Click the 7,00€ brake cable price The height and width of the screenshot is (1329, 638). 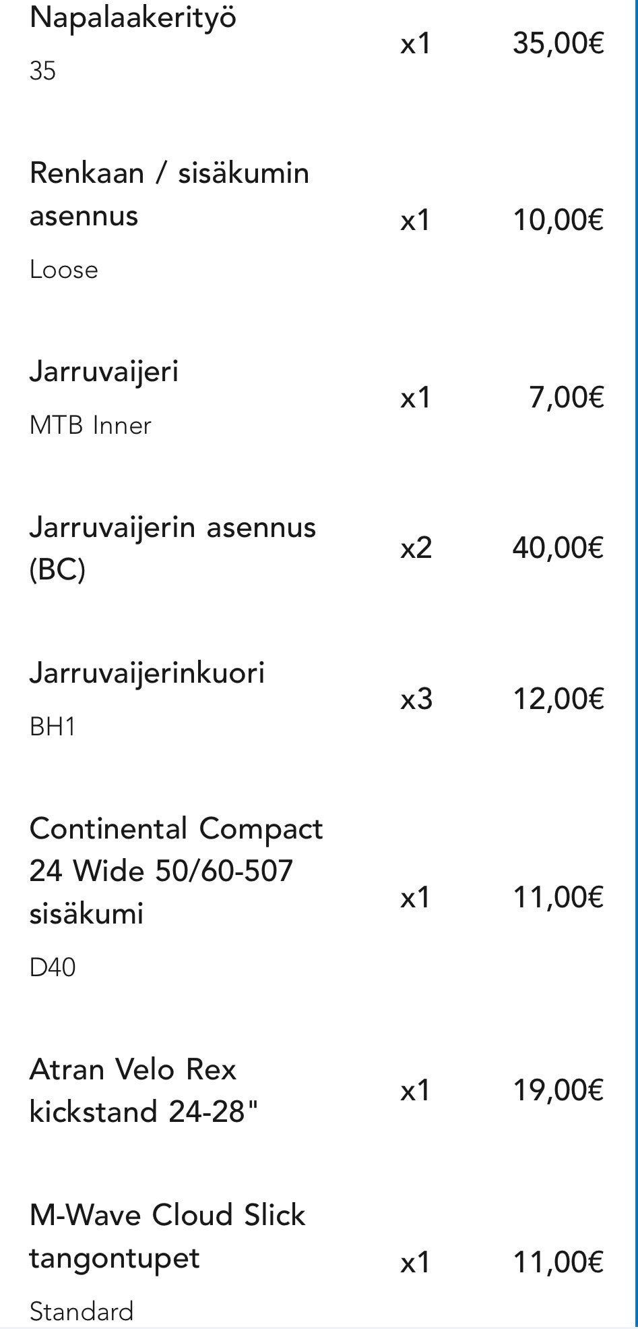tap(566, 397)
